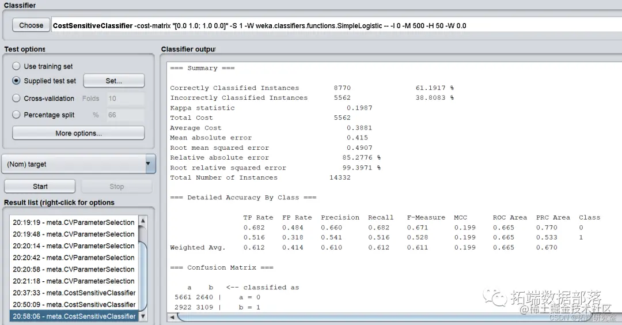Image resolution: width=622 pixels, height=325 pixels.
Task: Click the Start button
Action: tap(40, 187)
